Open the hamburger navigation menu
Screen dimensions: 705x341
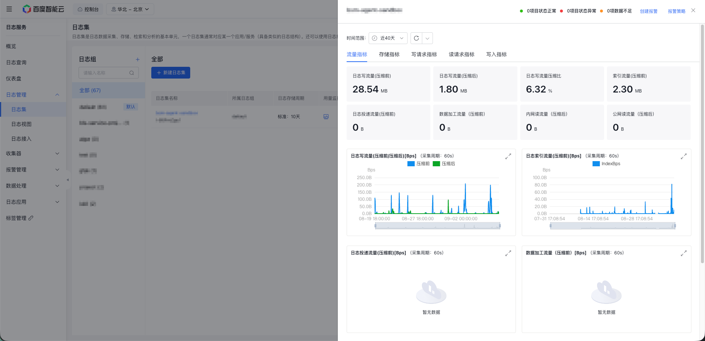[9, 9]
